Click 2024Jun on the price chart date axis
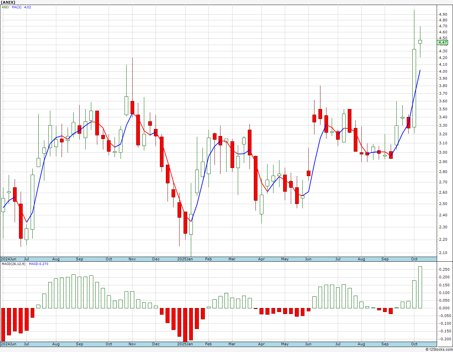Viewport: 453px width, 352px height. (x=8, y=259)
